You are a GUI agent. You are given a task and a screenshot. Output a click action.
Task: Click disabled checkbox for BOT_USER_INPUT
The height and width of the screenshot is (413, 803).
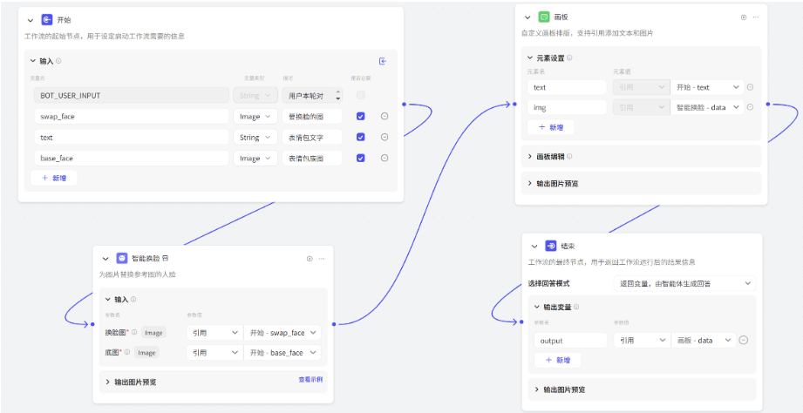361,95
